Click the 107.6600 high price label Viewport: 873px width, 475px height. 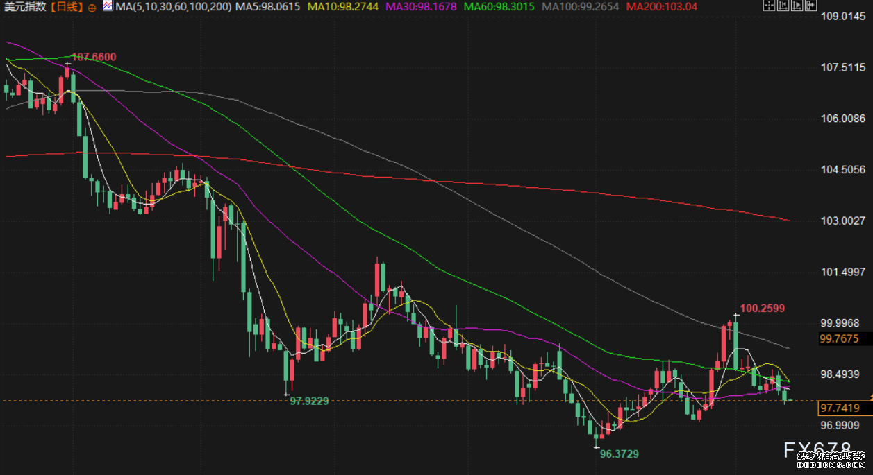click(x=94, y=57)
